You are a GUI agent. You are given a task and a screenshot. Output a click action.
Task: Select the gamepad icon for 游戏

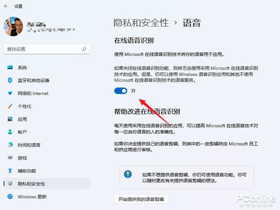pyautogui.click(x=10, y=158)
